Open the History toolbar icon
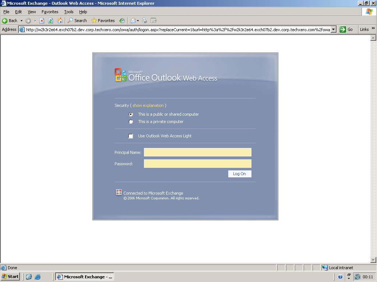 pos(121,21)
